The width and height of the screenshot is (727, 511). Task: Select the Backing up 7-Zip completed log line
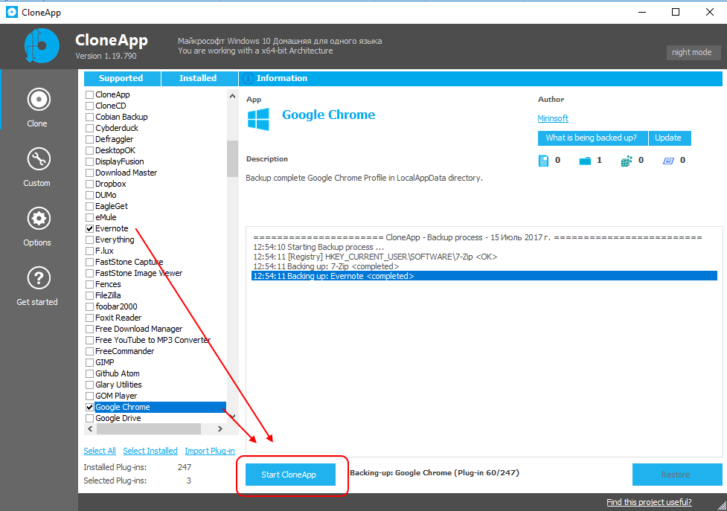pyautogui.click(x=326, y=266)
